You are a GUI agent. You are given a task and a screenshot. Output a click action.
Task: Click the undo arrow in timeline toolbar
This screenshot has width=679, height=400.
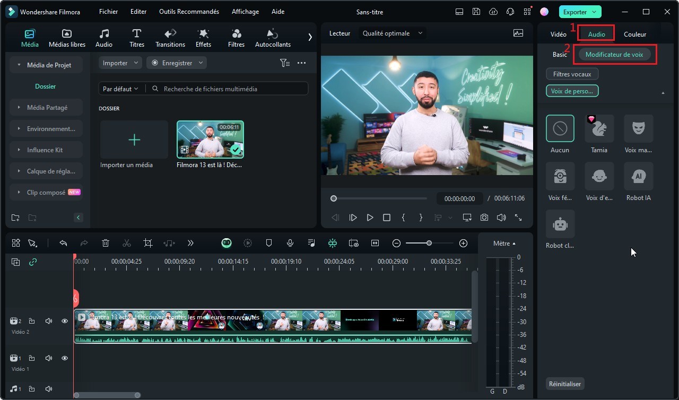pos(63,243)
